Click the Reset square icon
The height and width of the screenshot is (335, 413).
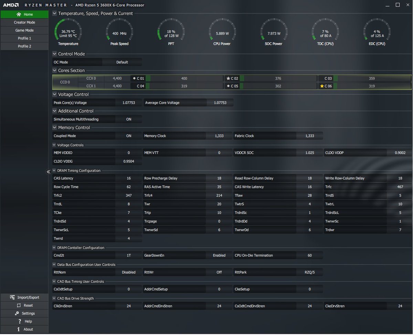point(19,305)
